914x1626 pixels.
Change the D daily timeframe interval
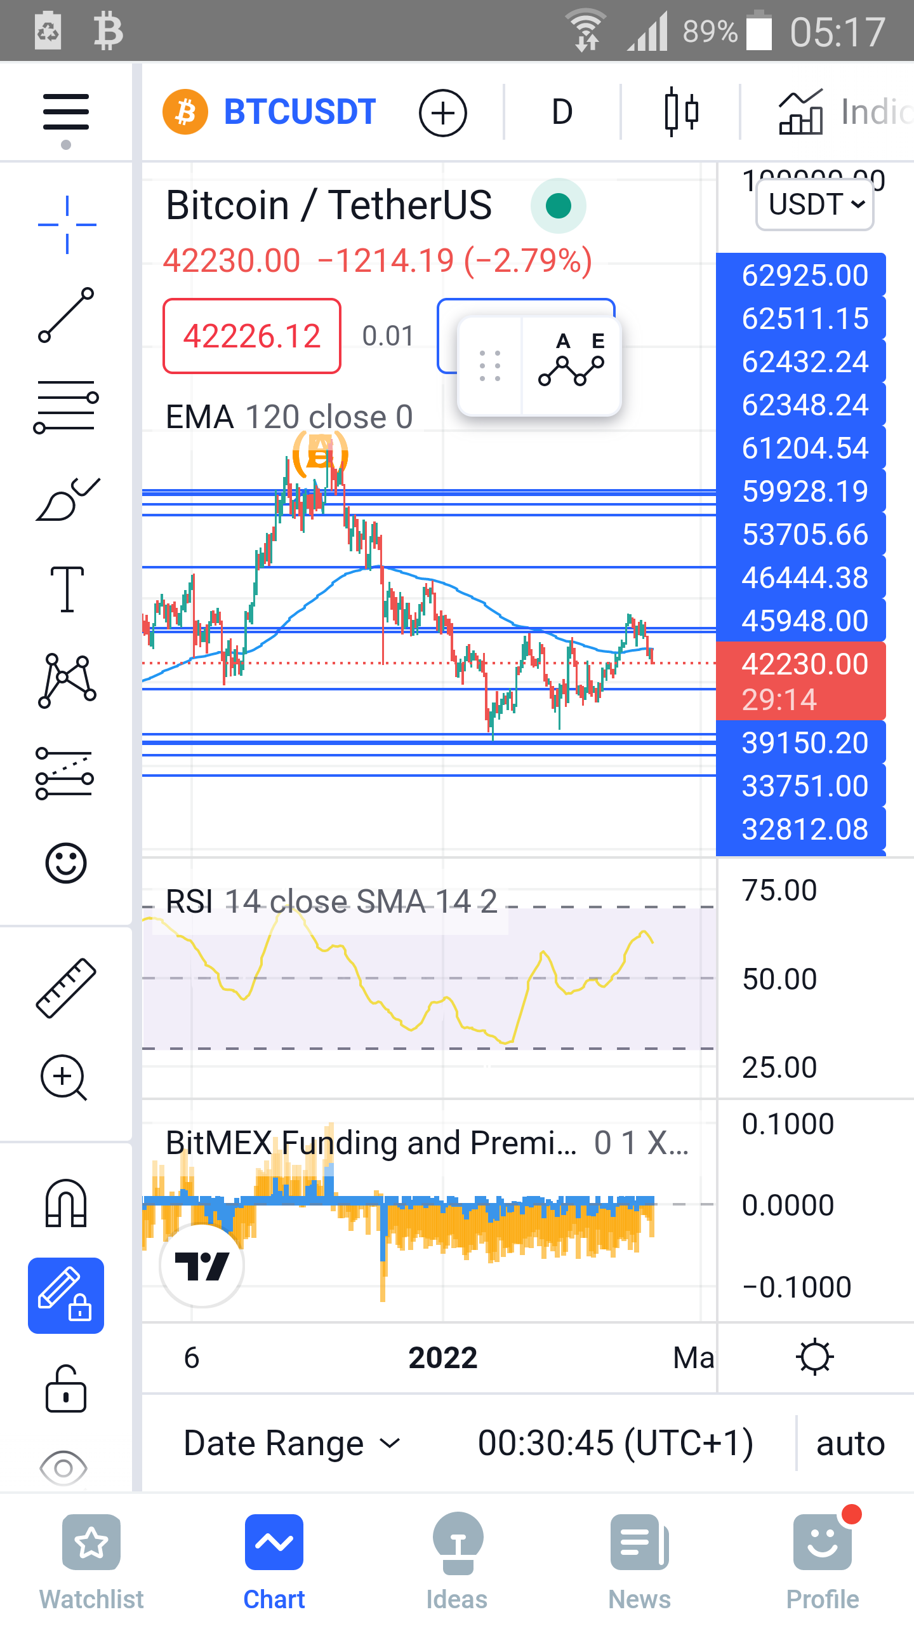[562, 112]
